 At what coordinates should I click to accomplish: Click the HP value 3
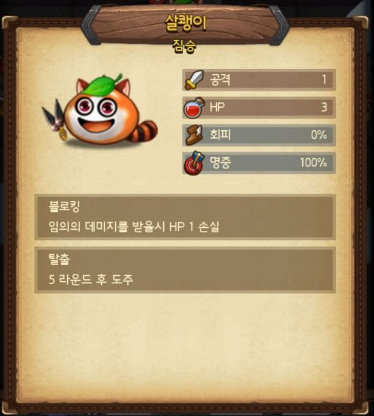pyautogui.click(x=324, y=108)
